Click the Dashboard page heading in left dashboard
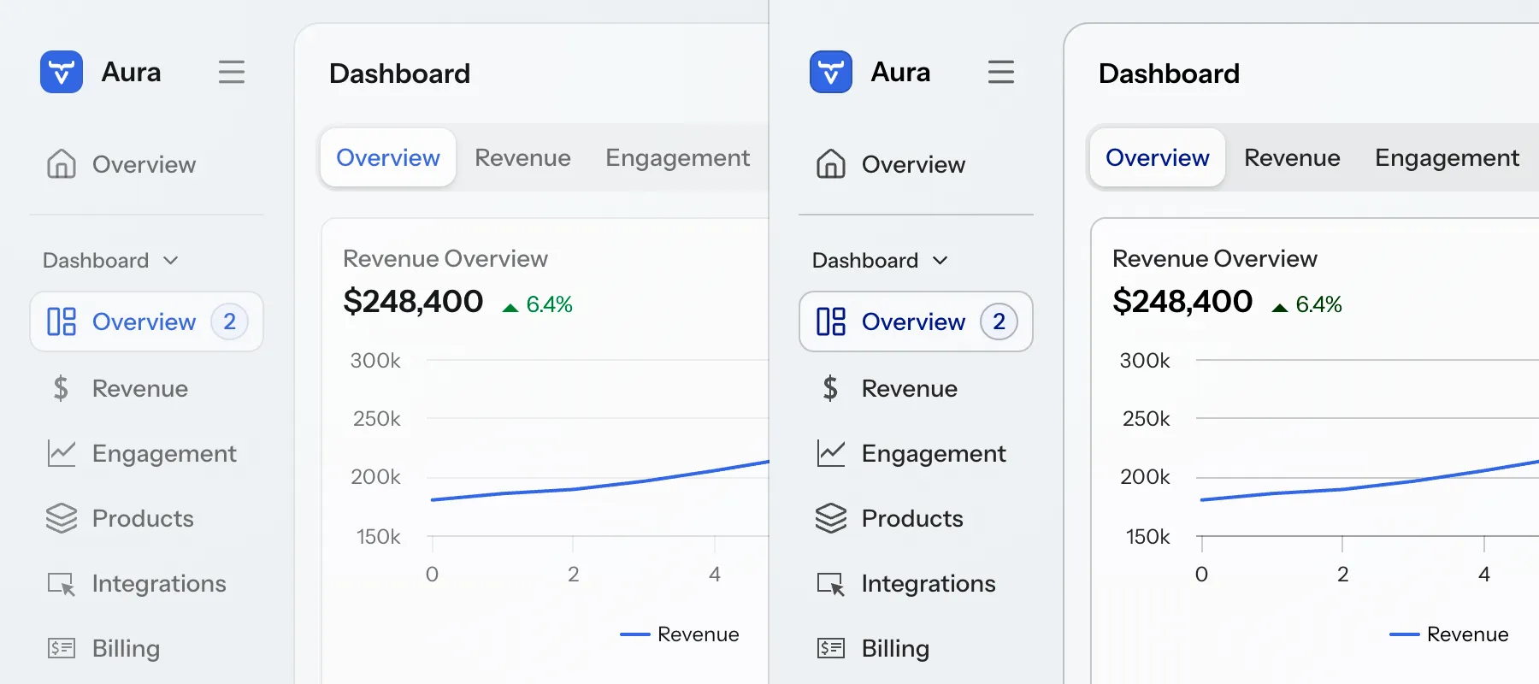Image resolution: width=1539 pixels, height=684 pixels. tap(399, 74)
